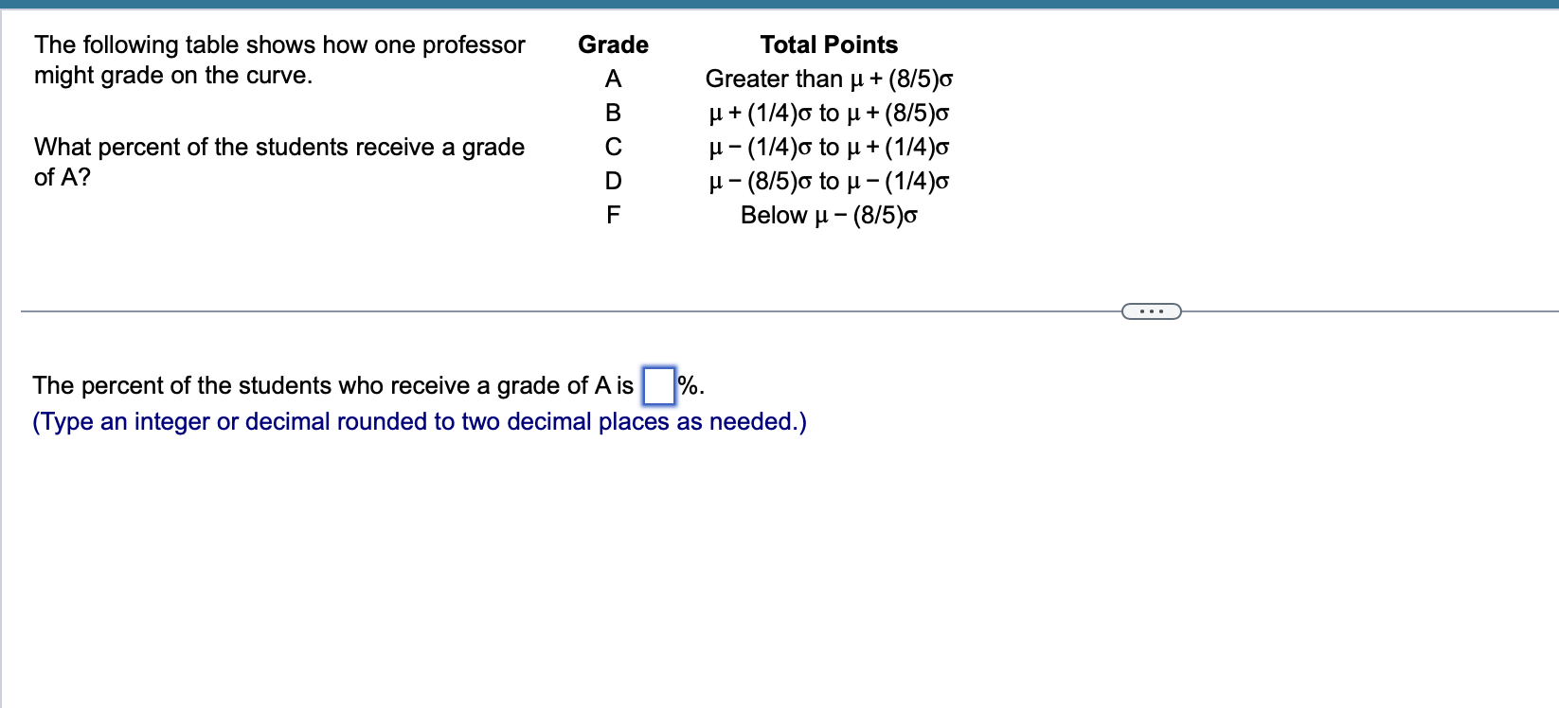
Task: Select the blue rounding instruction text
Action: click(420, 421)
